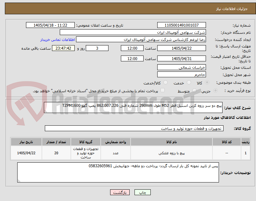Click the نام کالا column header
The width and height of the screenshot is (256, 201).
tap(172, 142)
